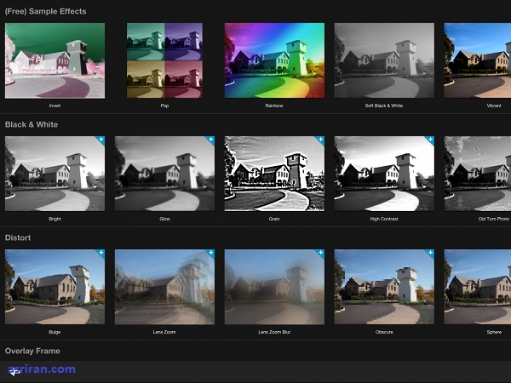Click the plus badge on Lens Zoom Blur
Image resolution: width=511 pixels, height=383 pixels.
point(320,253)
